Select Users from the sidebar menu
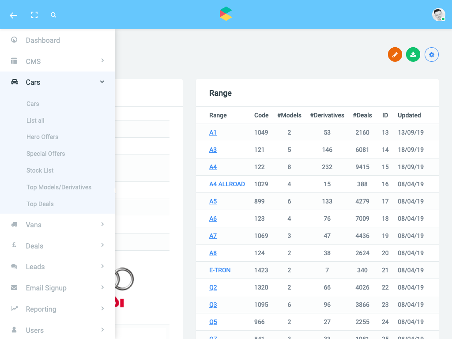Viewport: 452px width, 339px height. 35,330
